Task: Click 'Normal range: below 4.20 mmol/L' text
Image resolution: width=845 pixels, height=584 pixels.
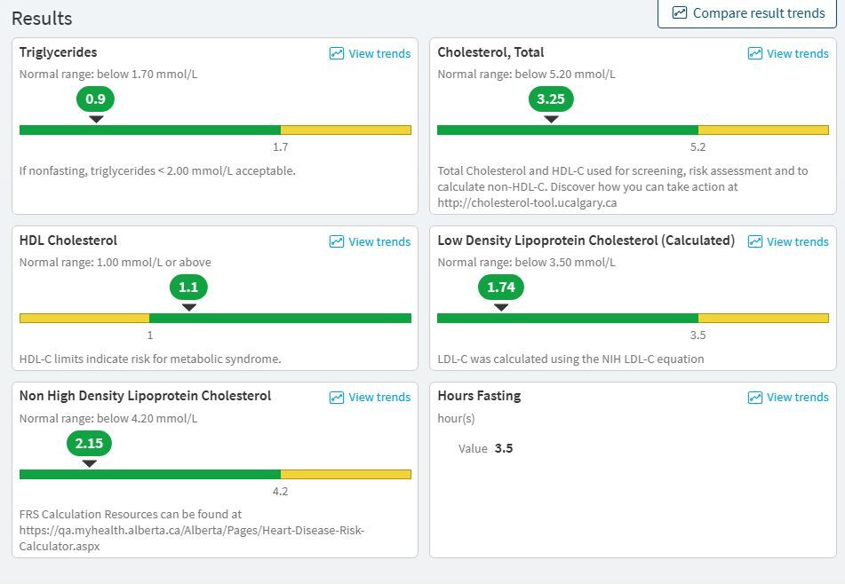Action: [108, 419]
